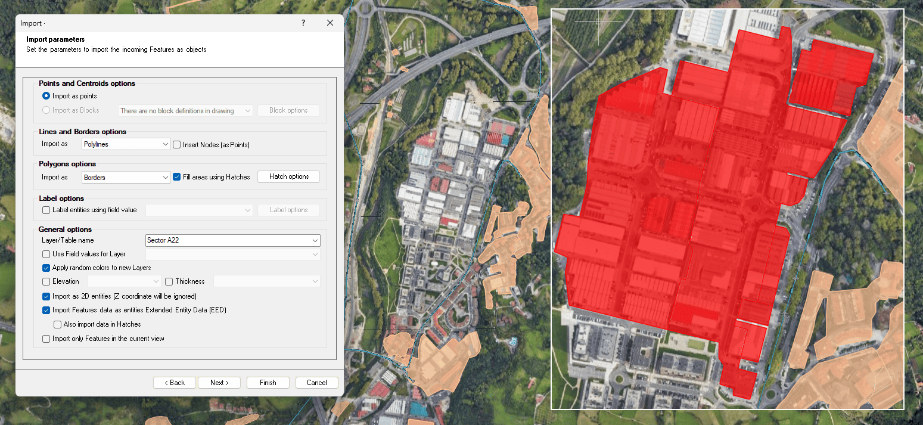The width and height of the screenshot is (923, 425).
Task: Disable Apply random colors to new Layers
Action: point(46,268)
